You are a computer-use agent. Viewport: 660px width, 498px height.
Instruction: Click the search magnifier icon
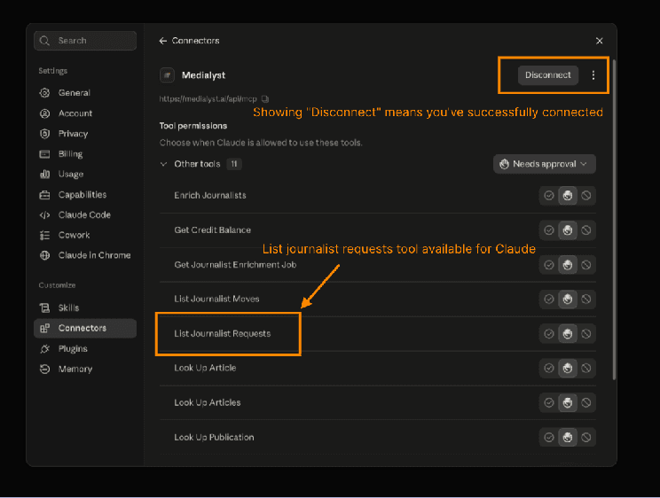tap(44, 41)
